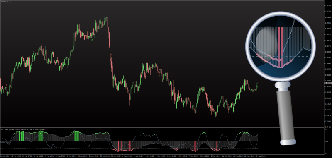Click the '22 Apr 15:00' time label
The height and width of the screenshot is (158, 332).
16,156
